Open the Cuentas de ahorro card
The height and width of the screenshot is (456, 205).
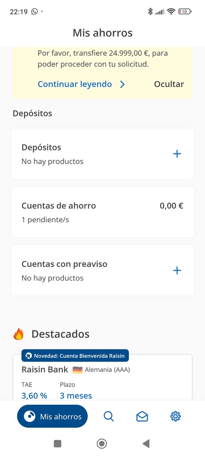click(102, 212)
